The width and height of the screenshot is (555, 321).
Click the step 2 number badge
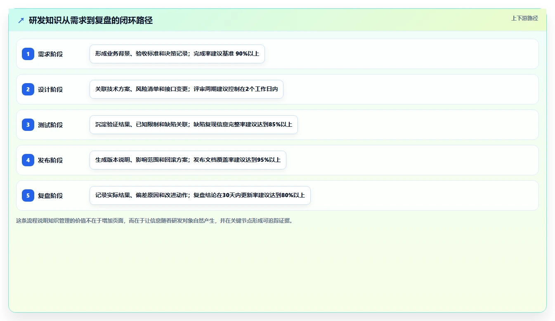[x=28, y=89]
